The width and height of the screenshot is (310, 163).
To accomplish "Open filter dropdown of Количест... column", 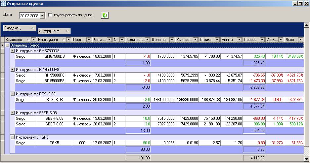I will [x=148, y=40].
